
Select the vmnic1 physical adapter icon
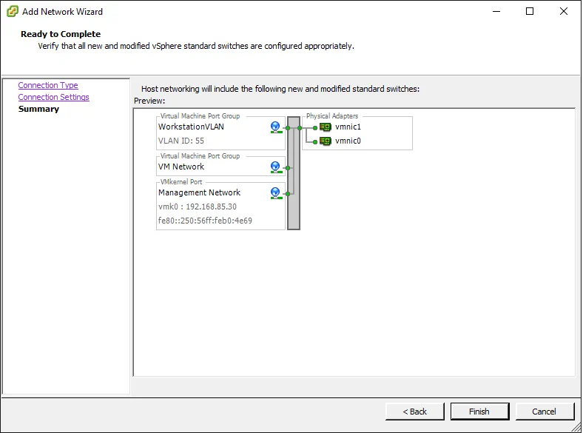pos(326,127)
